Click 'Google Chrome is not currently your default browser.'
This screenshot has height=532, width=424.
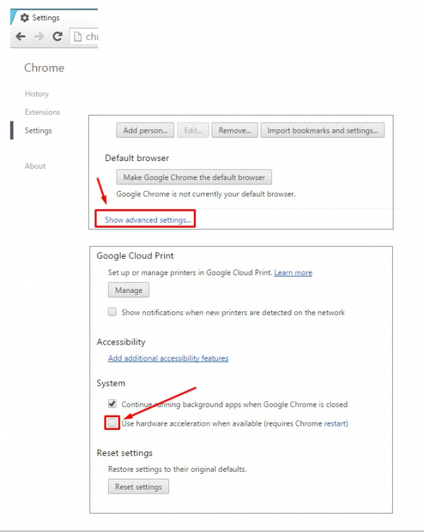(x=206, y=194)
